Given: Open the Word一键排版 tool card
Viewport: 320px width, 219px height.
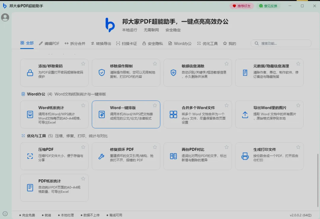Looking at the screenshot, I should (126, 115).
